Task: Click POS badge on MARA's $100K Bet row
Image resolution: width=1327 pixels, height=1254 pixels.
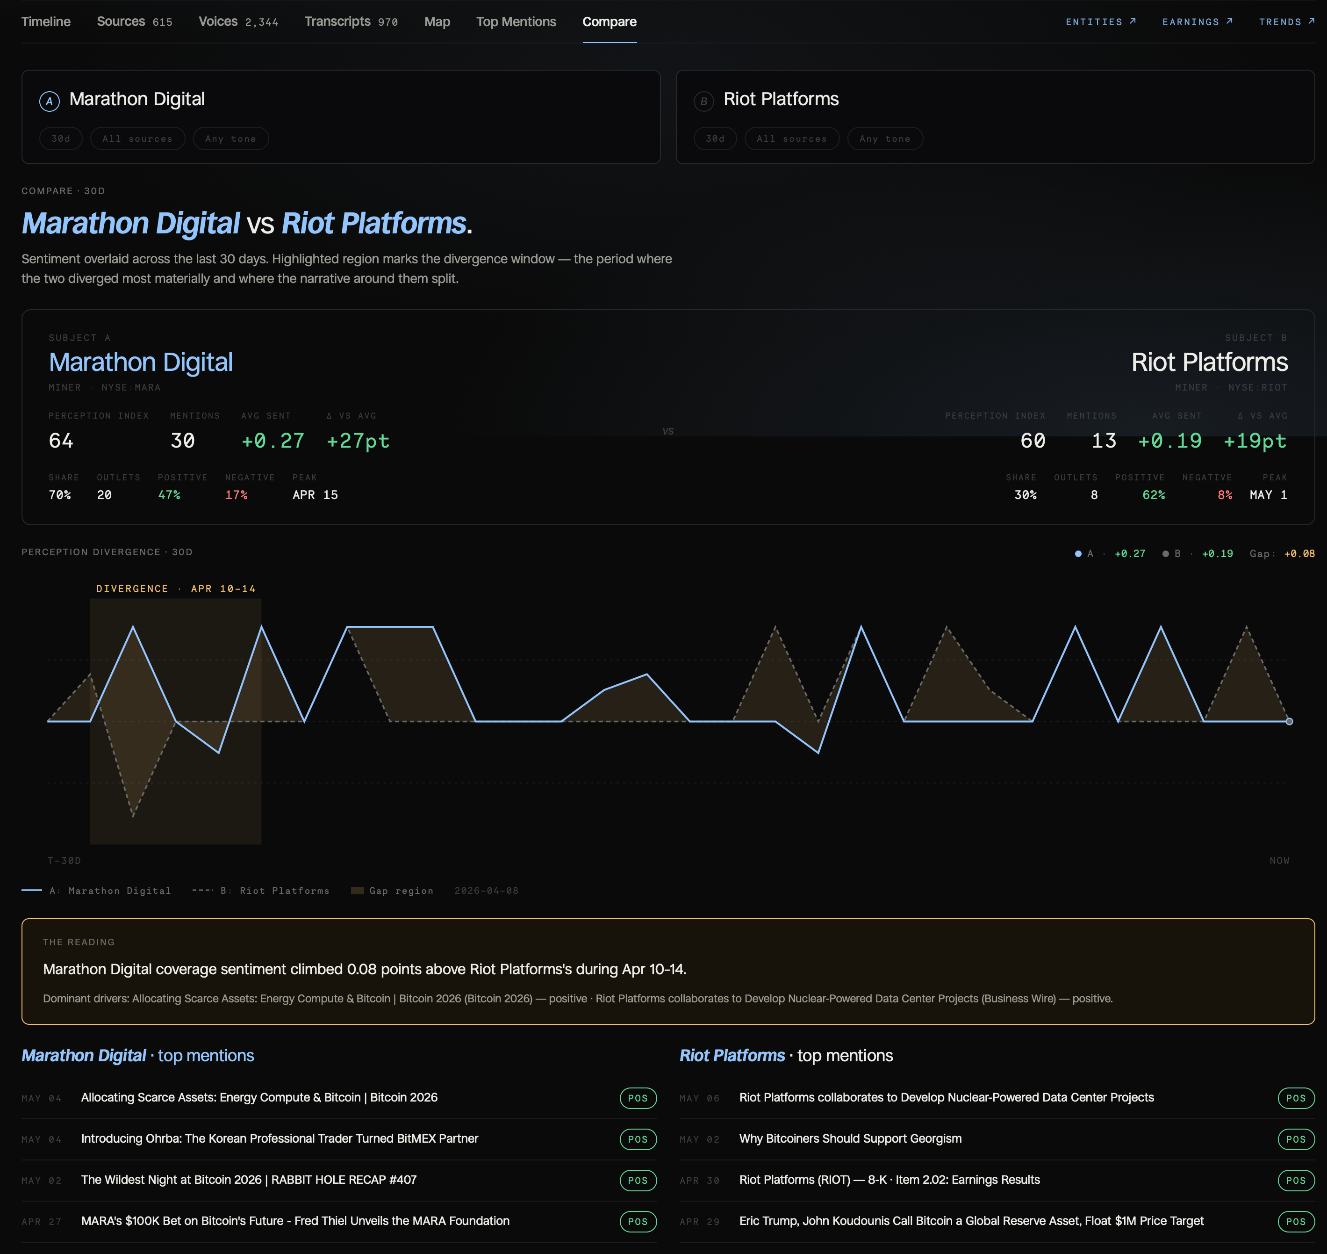Action: click(638, 1221)
